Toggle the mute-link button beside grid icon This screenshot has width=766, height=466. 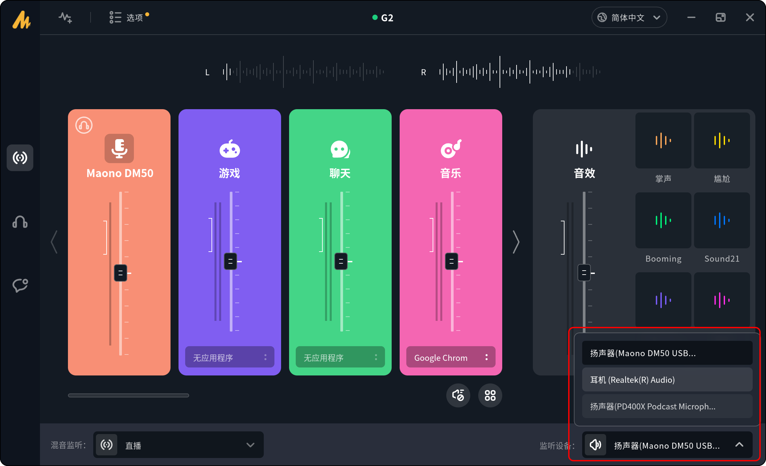(458, 395)
